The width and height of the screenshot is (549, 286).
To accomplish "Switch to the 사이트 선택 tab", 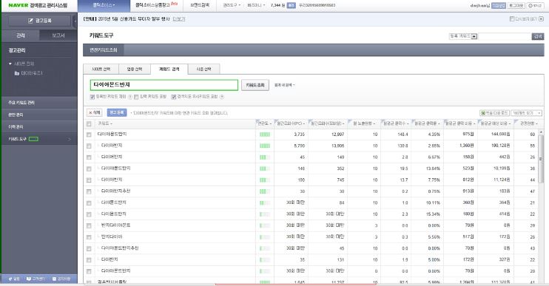I will click(101, 69).
